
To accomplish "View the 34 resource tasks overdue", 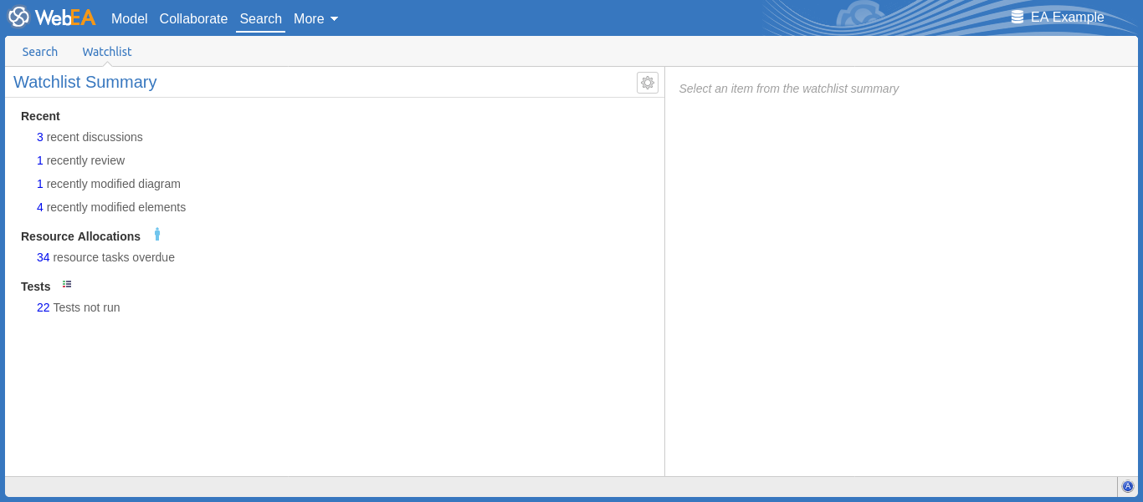I will 105,257.
